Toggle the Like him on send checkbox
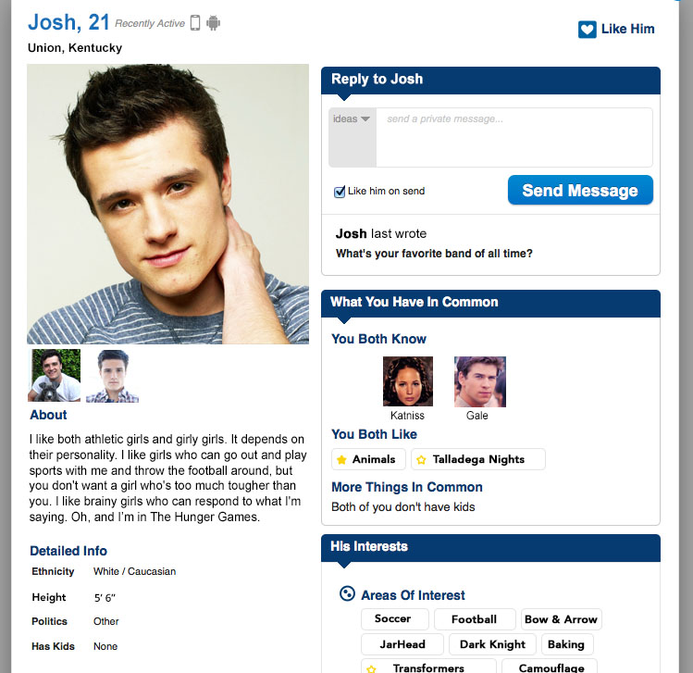 pos(339,192)
